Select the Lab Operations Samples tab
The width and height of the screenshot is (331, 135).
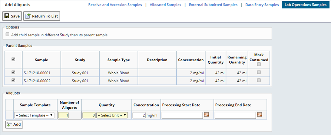click(x=306, y=5)
